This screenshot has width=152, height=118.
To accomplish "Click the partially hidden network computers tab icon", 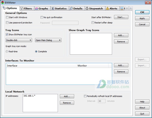I will [122, 9].
